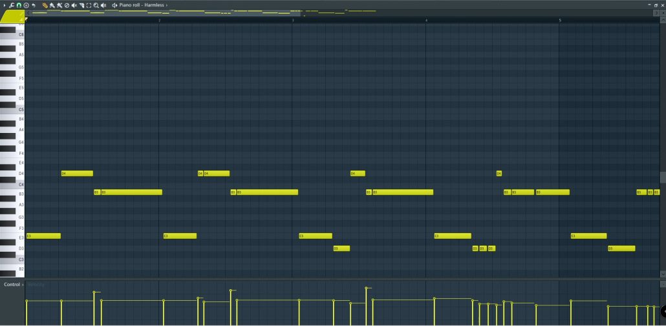Click the horizontal scroll right arrow
Viewport: 666px width, 326px height.
coord(656,13)
